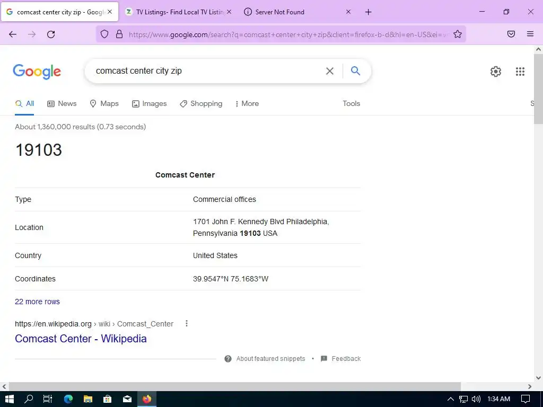The width and height of the screenshot is (543, 407).
Task: Click the scroll down arrow
Action: tap(538, 377)
